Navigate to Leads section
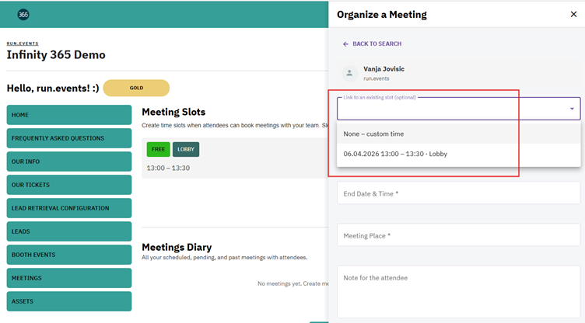585x323 pixels. [x=69, y=231]
